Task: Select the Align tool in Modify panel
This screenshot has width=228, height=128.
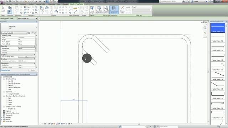Action: 42,8
